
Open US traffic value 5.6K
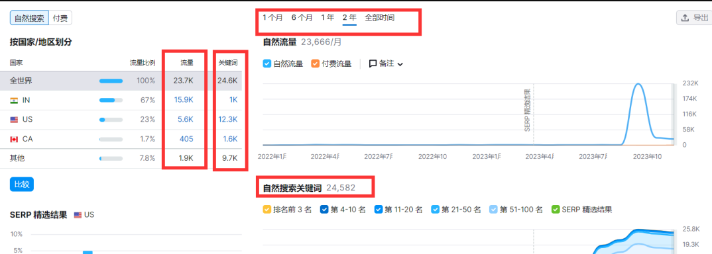pyautogui.click(x=185, y=120)
